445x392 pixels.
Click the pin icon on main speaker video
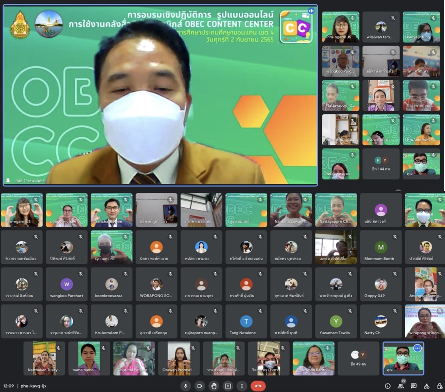click(x=8, y=181)
